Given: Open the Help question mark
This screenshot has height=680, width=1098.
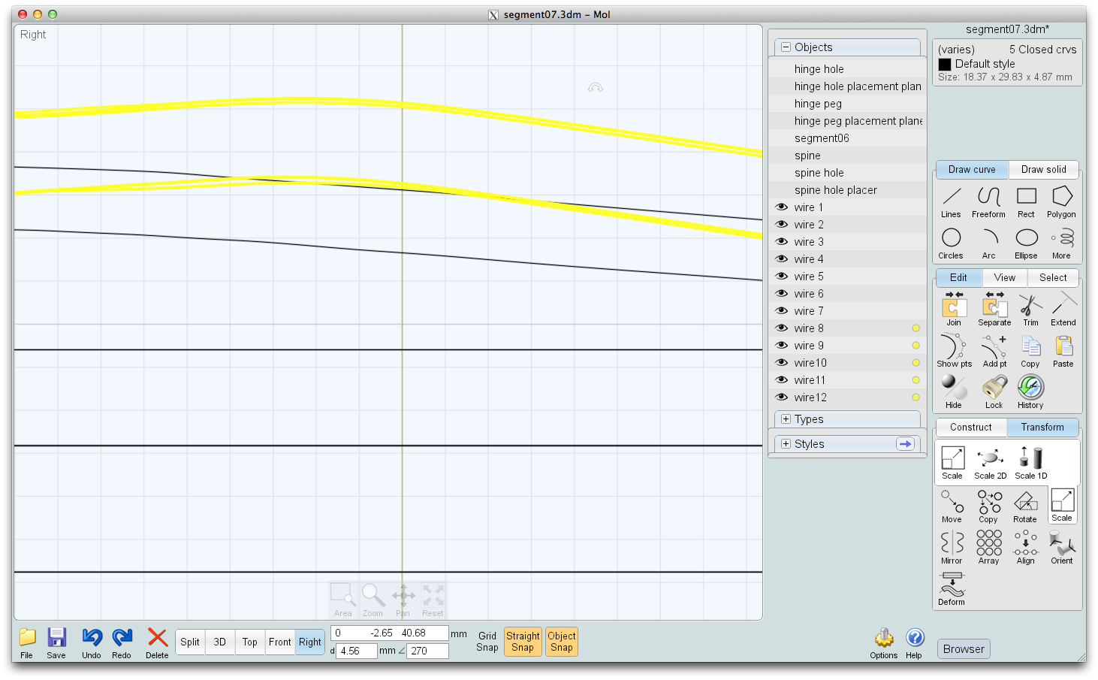Looking at the screenshot, I should pyautogui.click(x=914, y=642).
